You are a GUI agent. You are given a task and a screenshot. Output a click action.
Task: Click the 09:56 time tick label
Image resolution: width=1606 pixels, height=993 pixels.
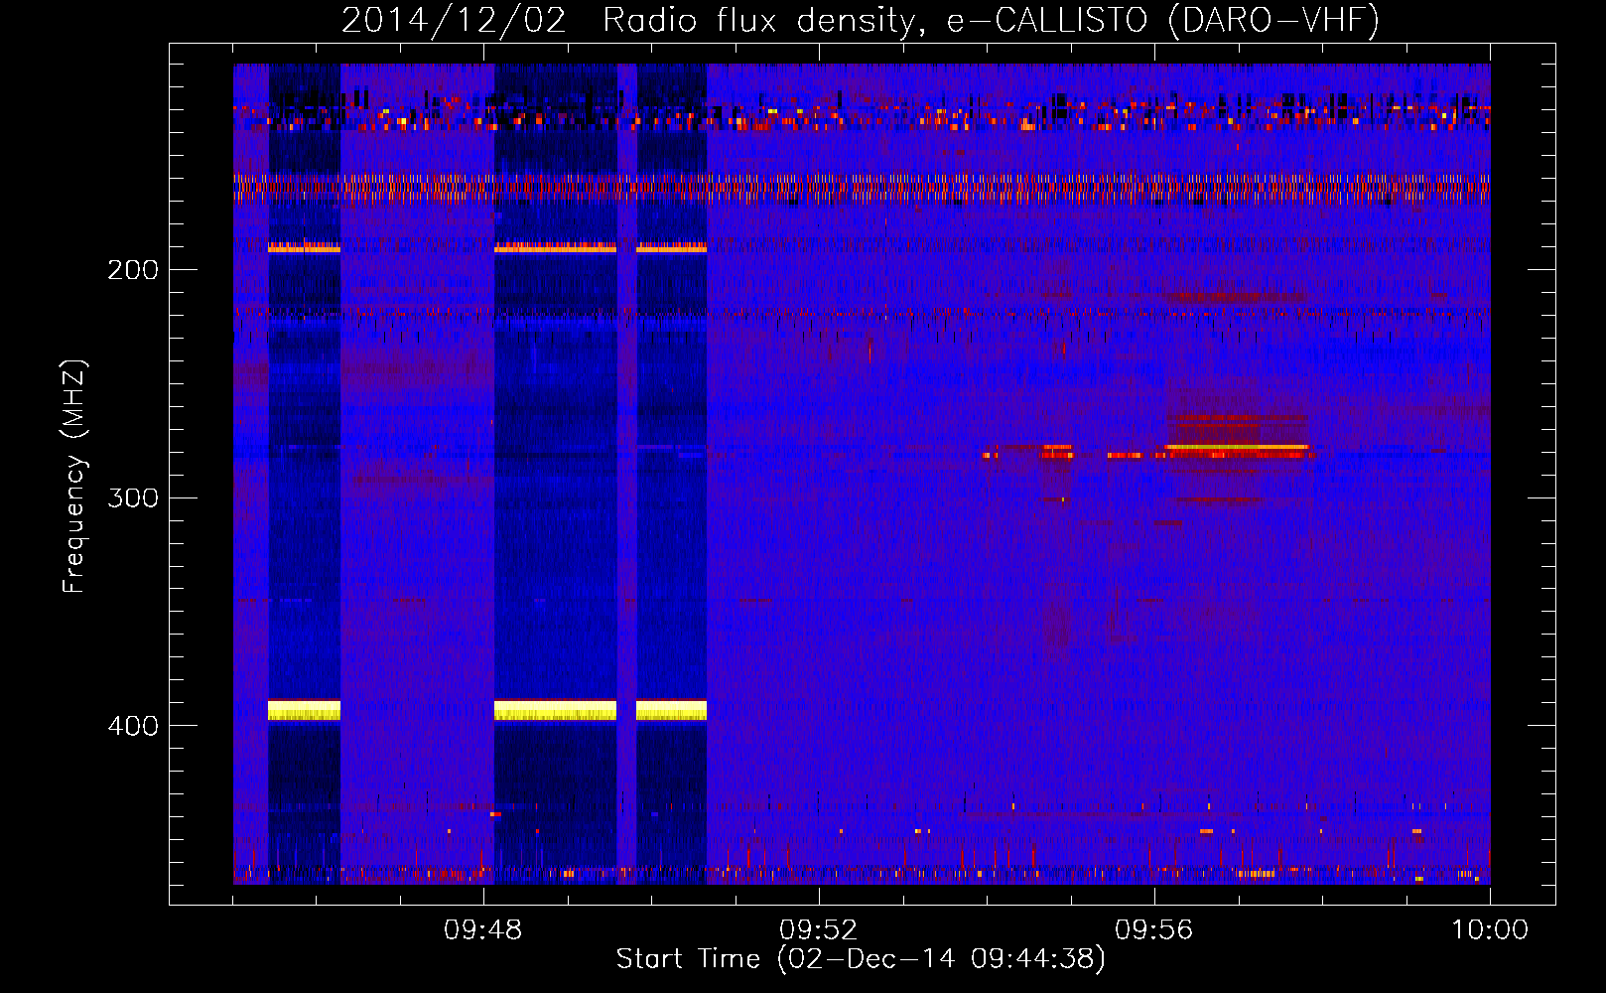[x=1154, y=930]
